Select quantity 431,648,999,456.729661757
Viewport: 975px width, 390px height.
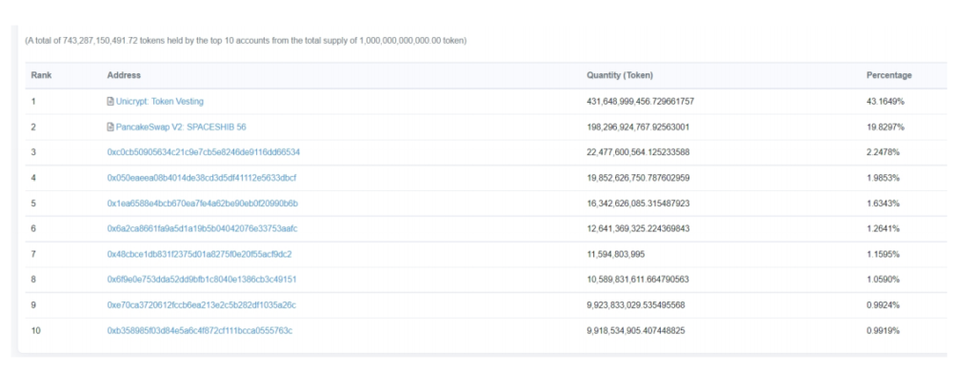pyautogui.click(x=641, y=101)
